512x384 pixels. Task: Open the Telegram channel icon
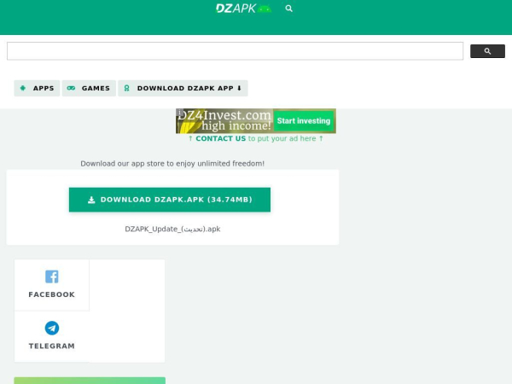click(x=51, y=328)
